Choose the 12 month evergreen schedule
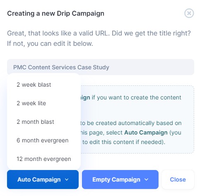 pos(44,159)
